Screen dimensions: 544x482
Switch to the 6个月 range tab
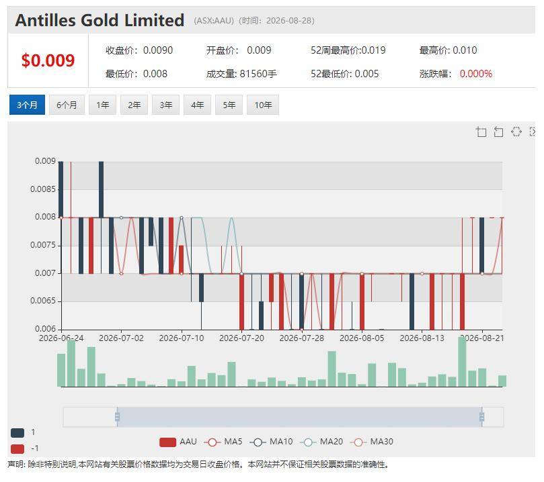pyautogui.click(x=67, y=105)
